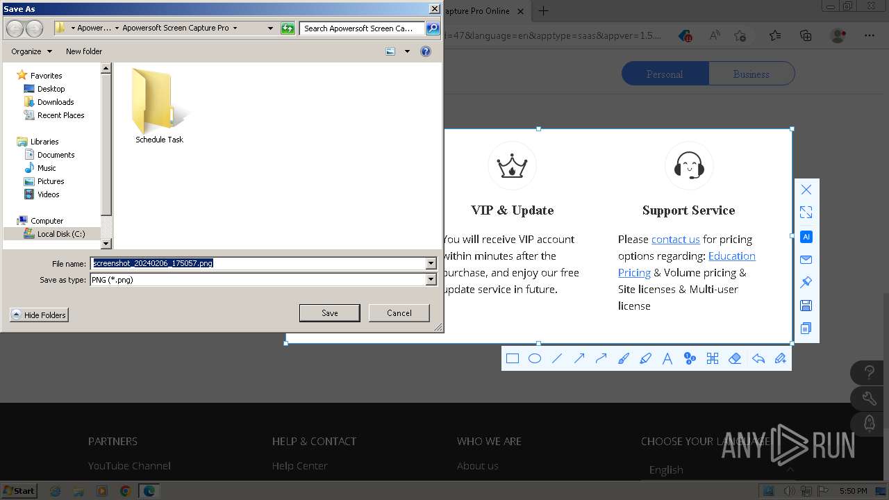The image size is (889, 500).
Task: Switch to the Personal pricing tab
Action: point(665,74)
